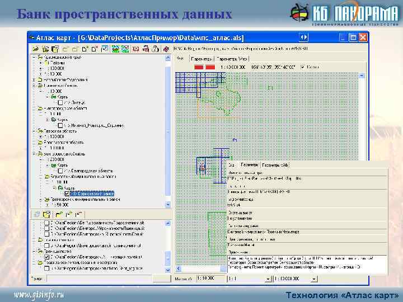Click the grayed refresh icon in the lower toolbar
This screenshot has height=302, width=403.
pyautogui.click(x=37, y=214)
